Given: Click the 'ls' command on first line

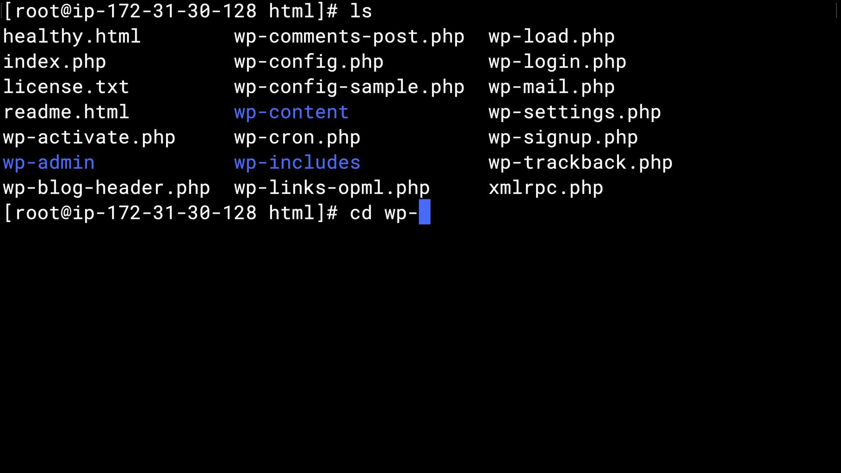Looking at the screenshot, I should tap(361, 11).
